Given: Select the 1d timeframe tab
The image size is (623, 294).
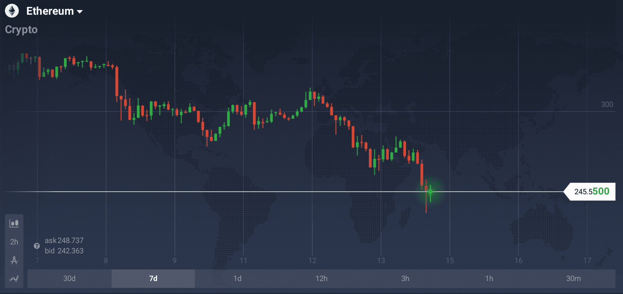Looking at the screenshot, I should tap(237, 279).
